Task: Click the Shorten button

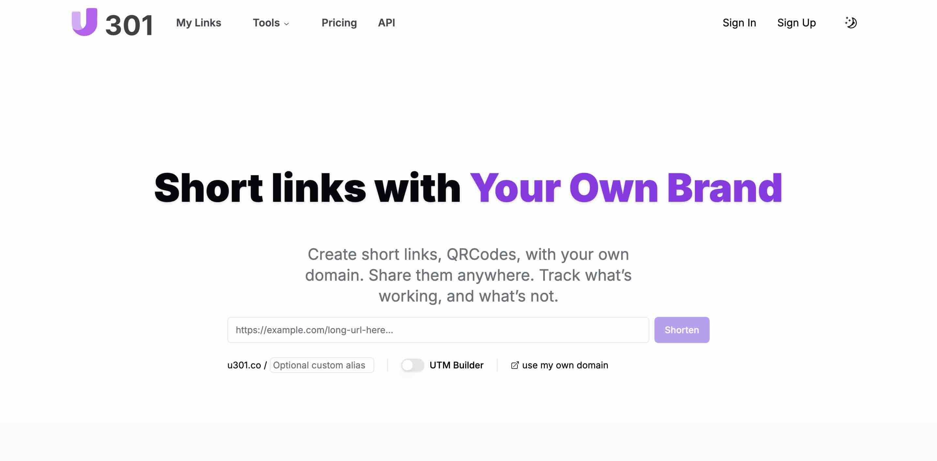Action: pyautogui.click(x=682, y=330)
